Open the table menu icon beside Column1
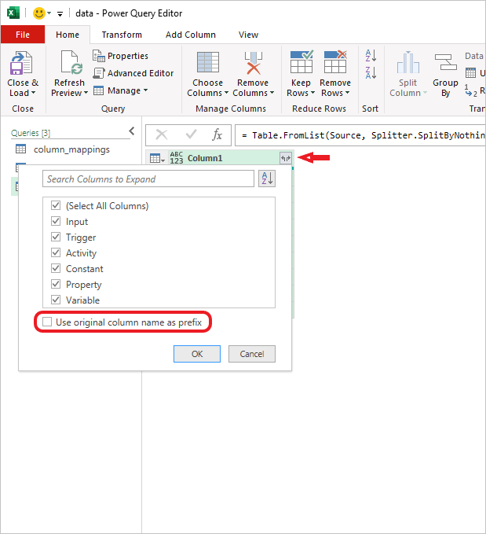 pyautogui.click(x=157, y=158)
